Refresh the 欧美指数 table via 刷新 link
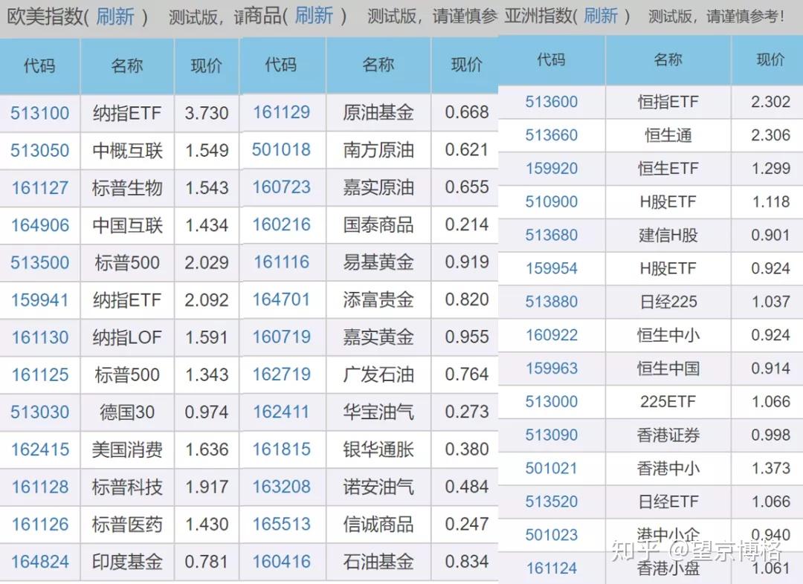Viewport: 803px width, 584px height. [115, 16]
